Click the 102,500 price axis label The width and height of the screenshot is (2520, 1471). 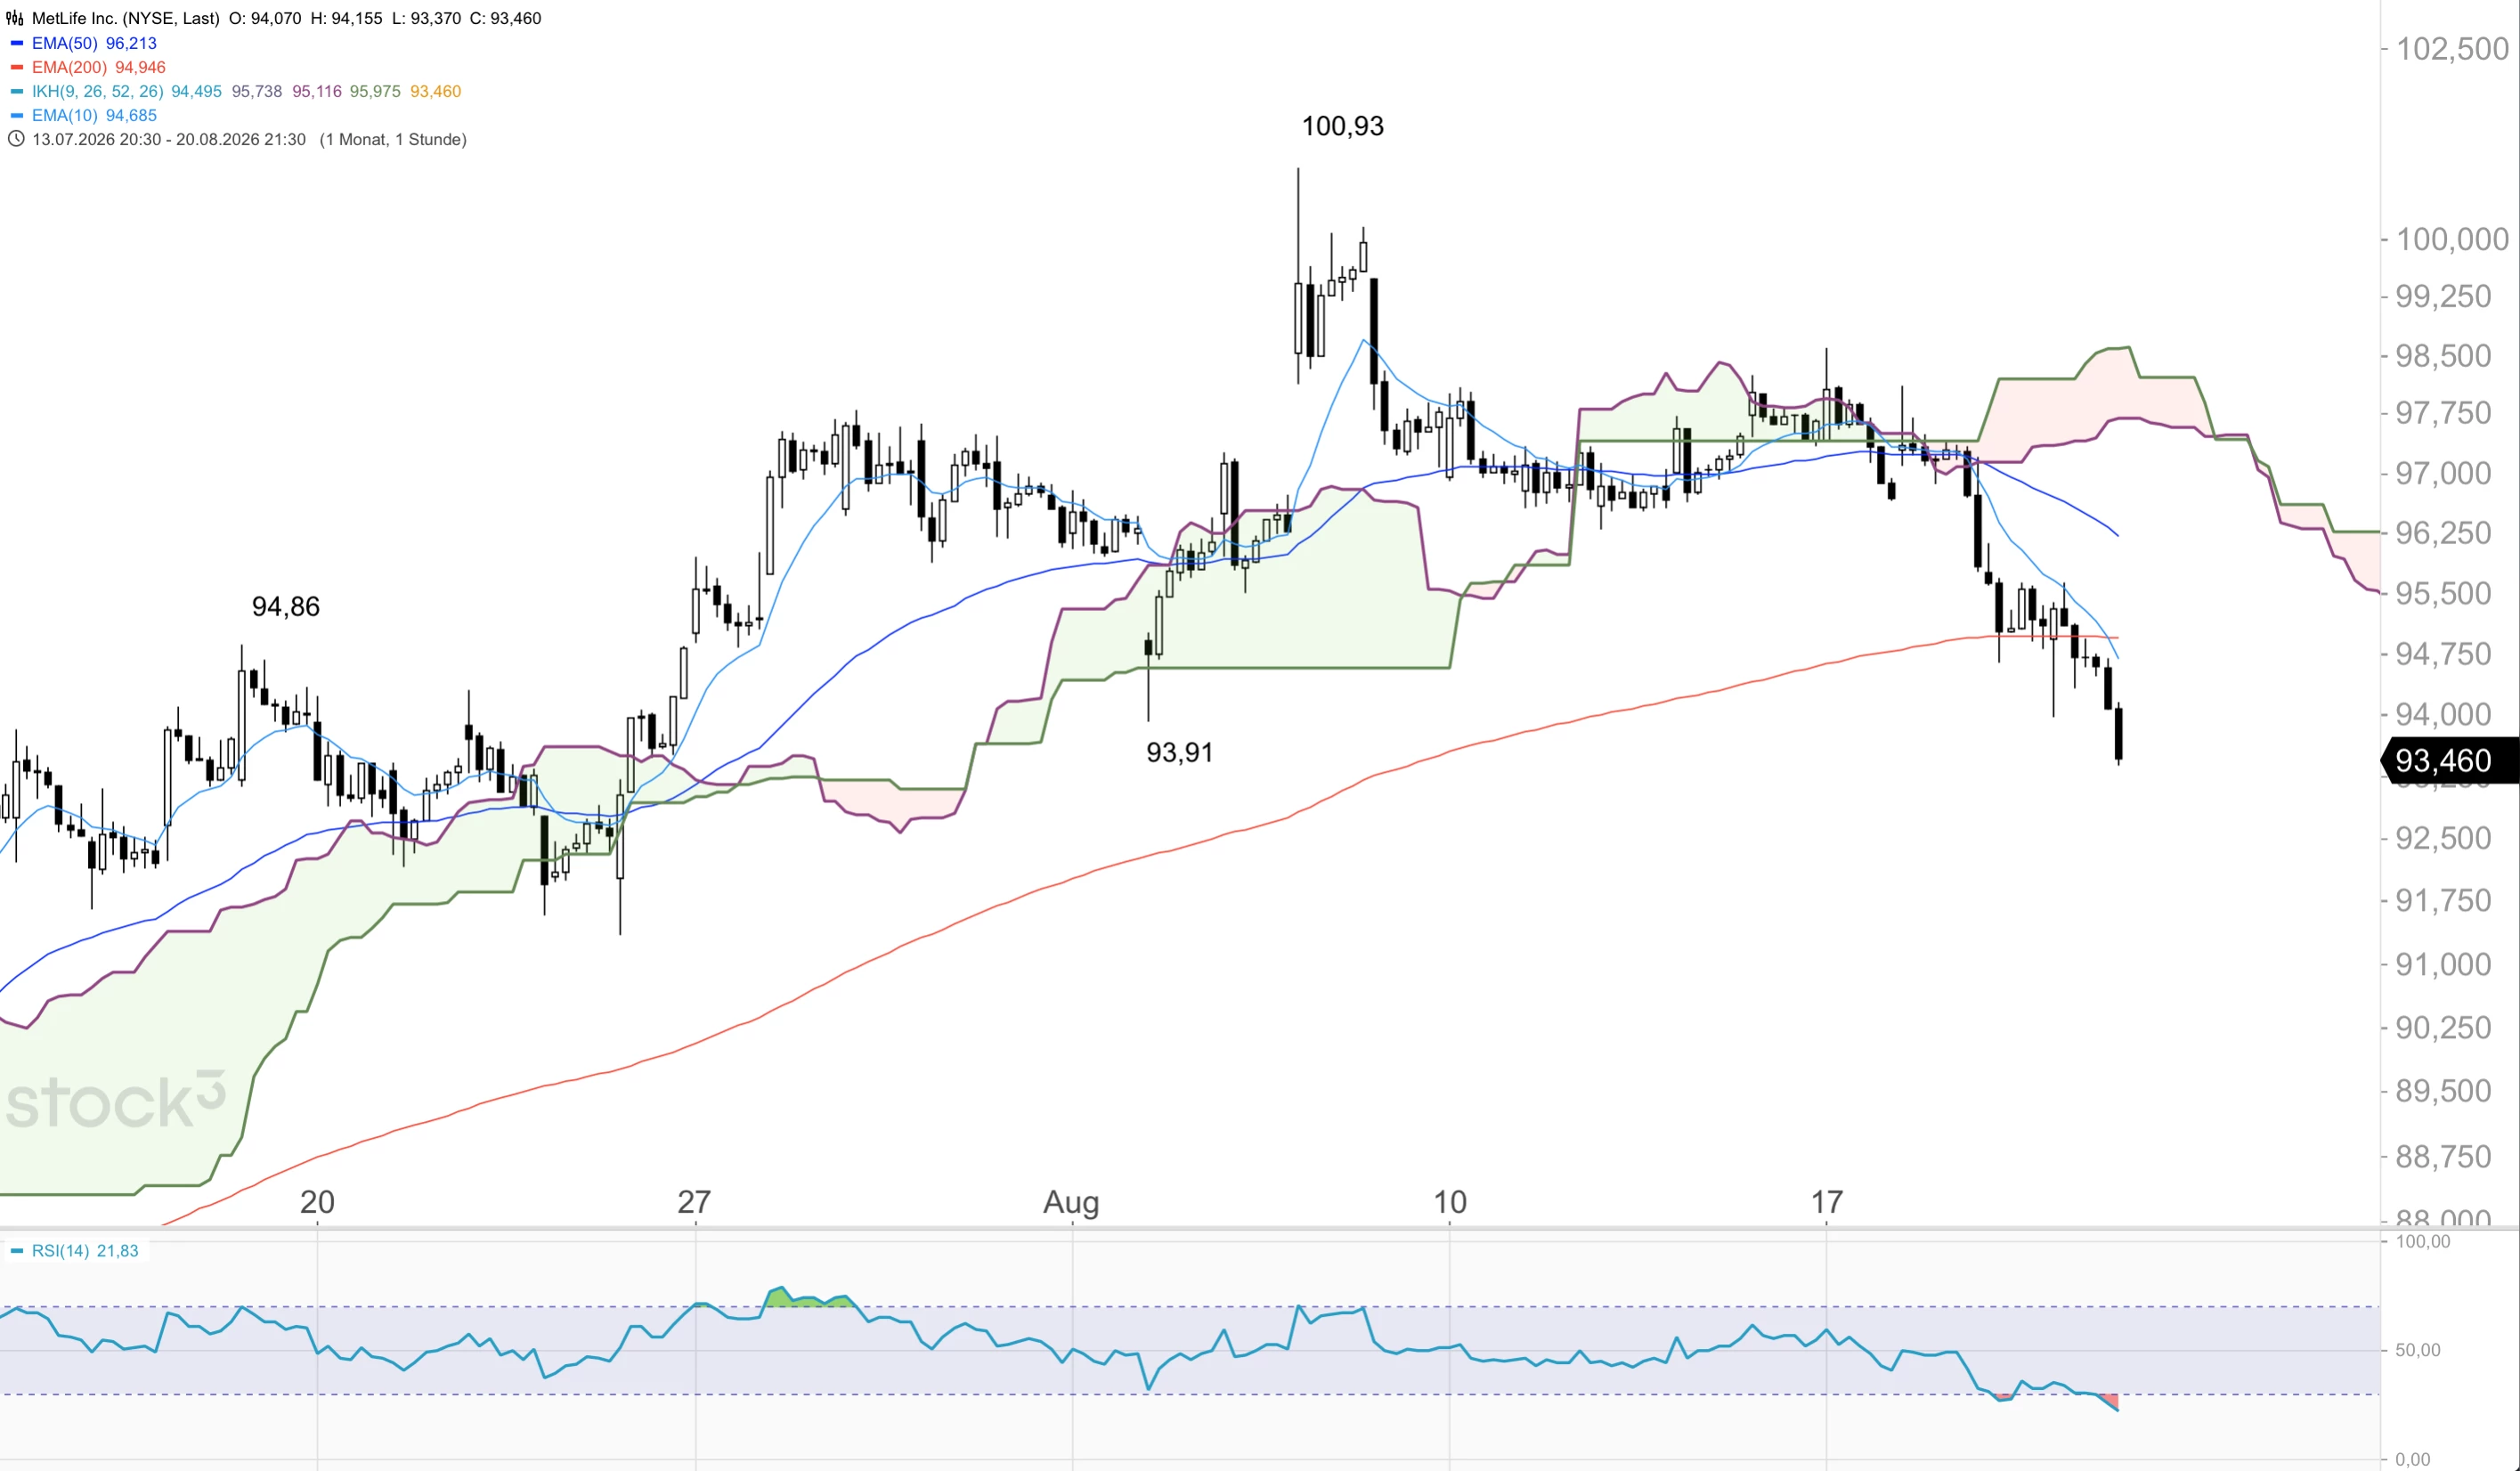(2452, 49)
